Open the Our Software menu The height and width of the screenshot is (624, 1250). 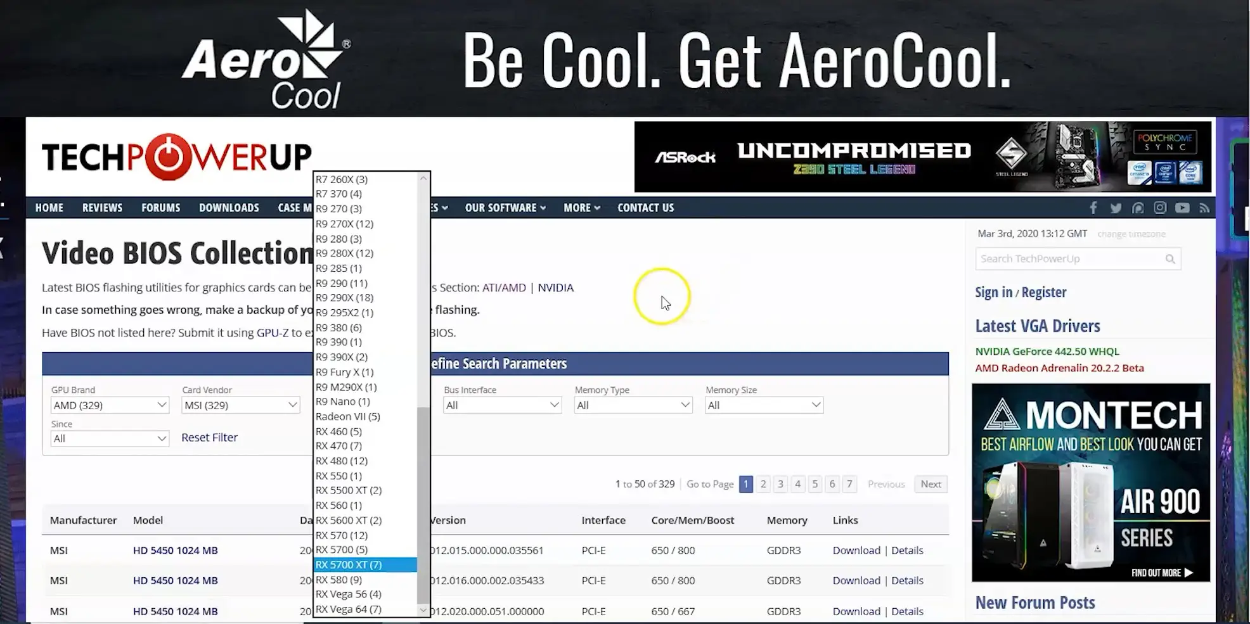pos(505,208)
